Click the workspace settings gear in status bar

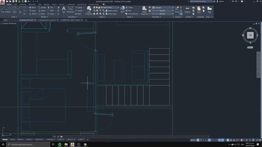click(242, 140)
